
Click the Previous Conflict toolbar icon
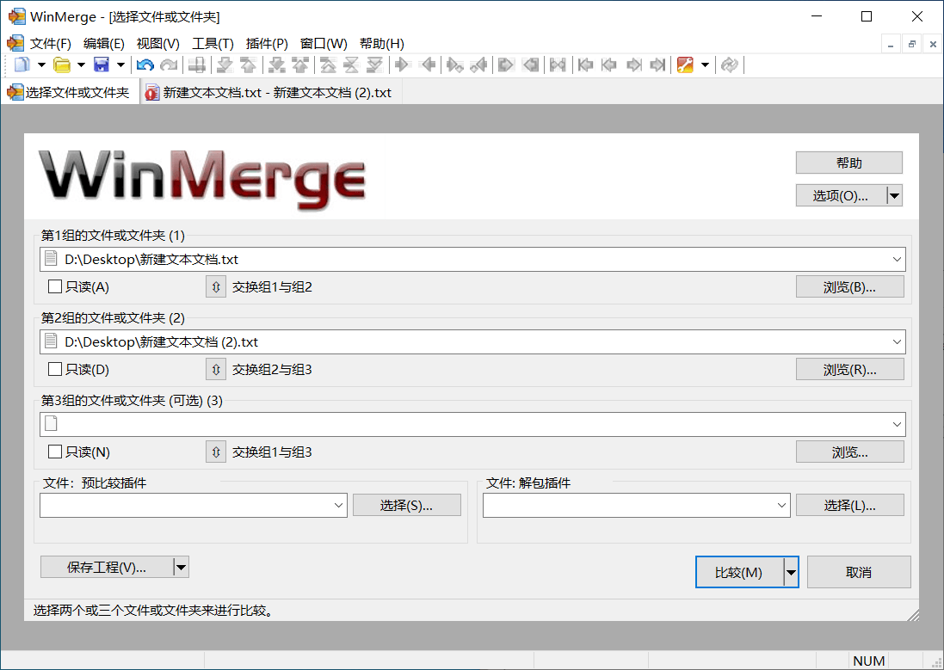pos(299,65)
